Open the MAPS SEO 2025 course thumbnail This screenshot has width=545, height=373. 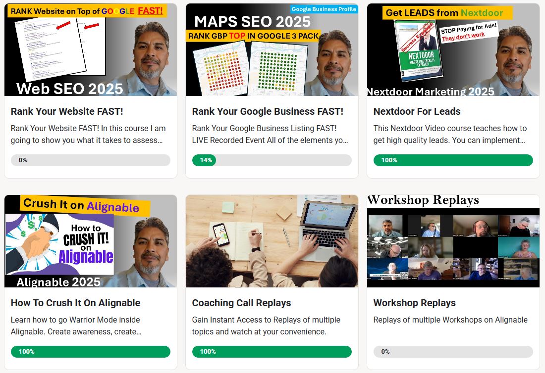click(272, 49)
